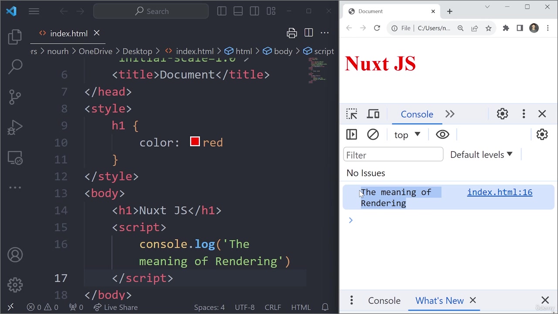558x314 pixels.
Task: Change the UTF-8 file encoding
Action: [245, 307]
